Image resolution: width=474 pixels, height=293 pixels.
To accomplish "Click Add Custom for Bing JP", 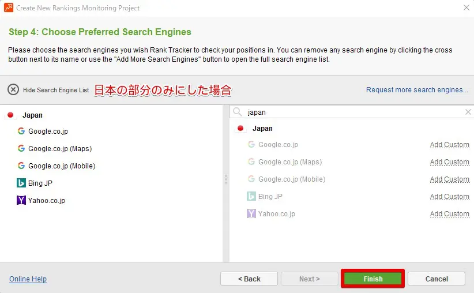I will [x=449, y=197].
